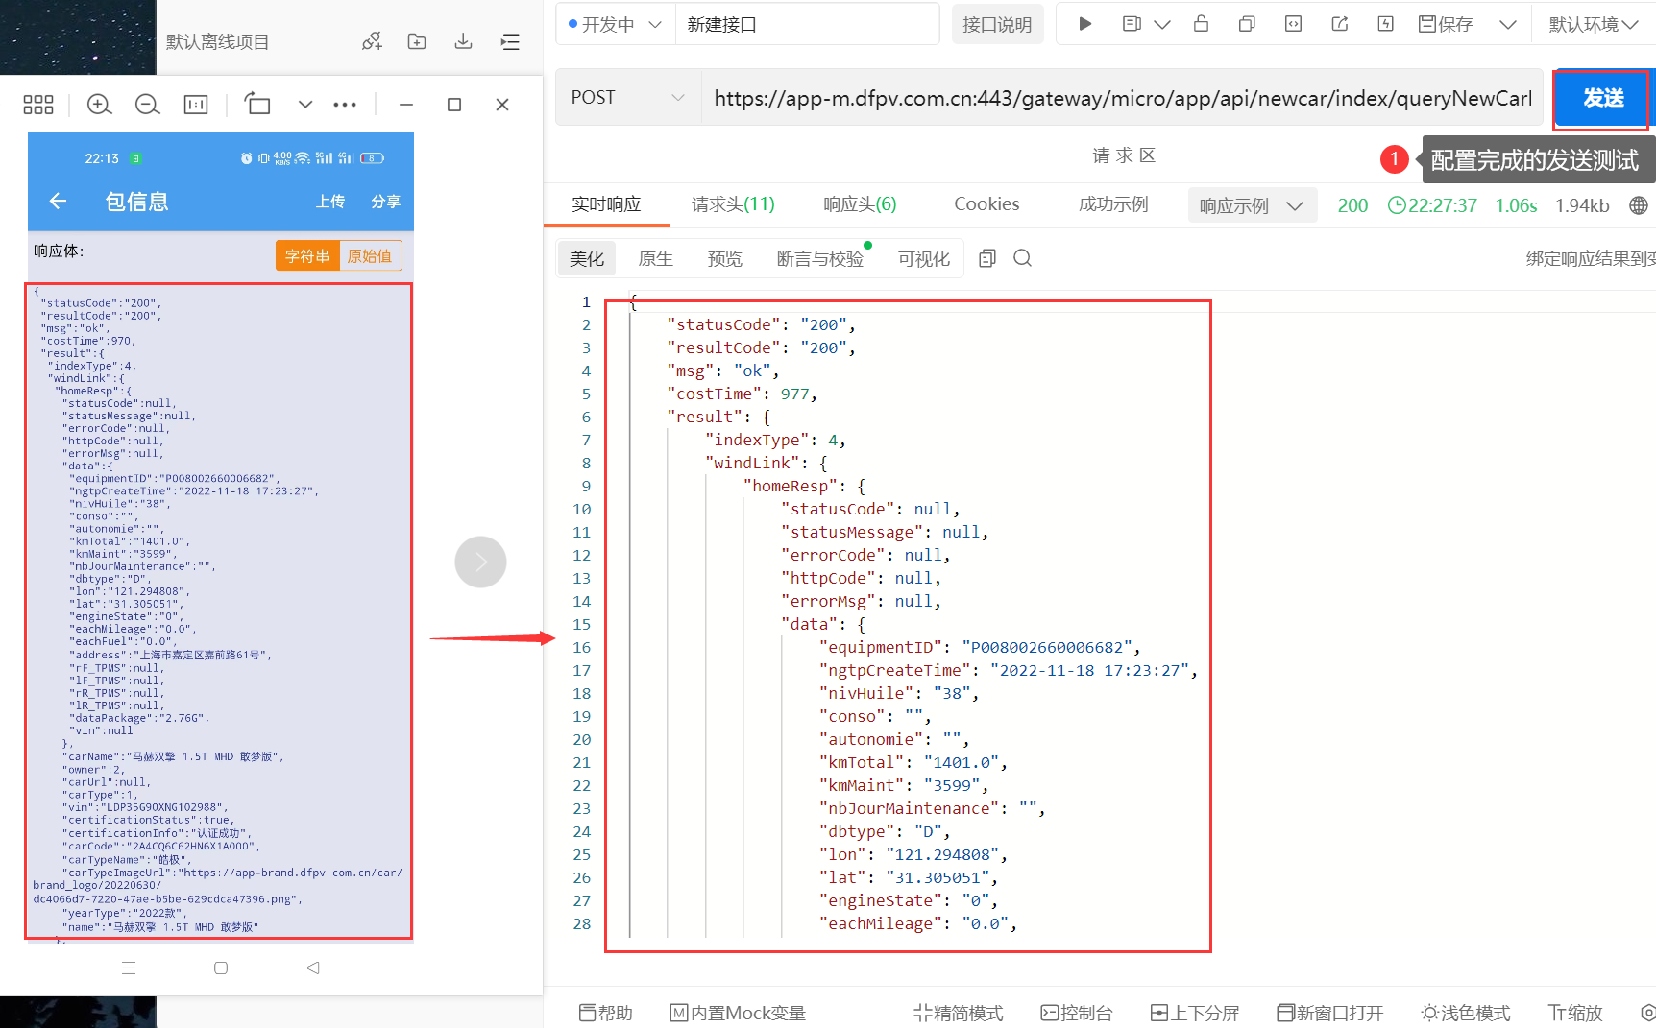Toggle the lock icon in the top toolbar

tap(1201, 24)
